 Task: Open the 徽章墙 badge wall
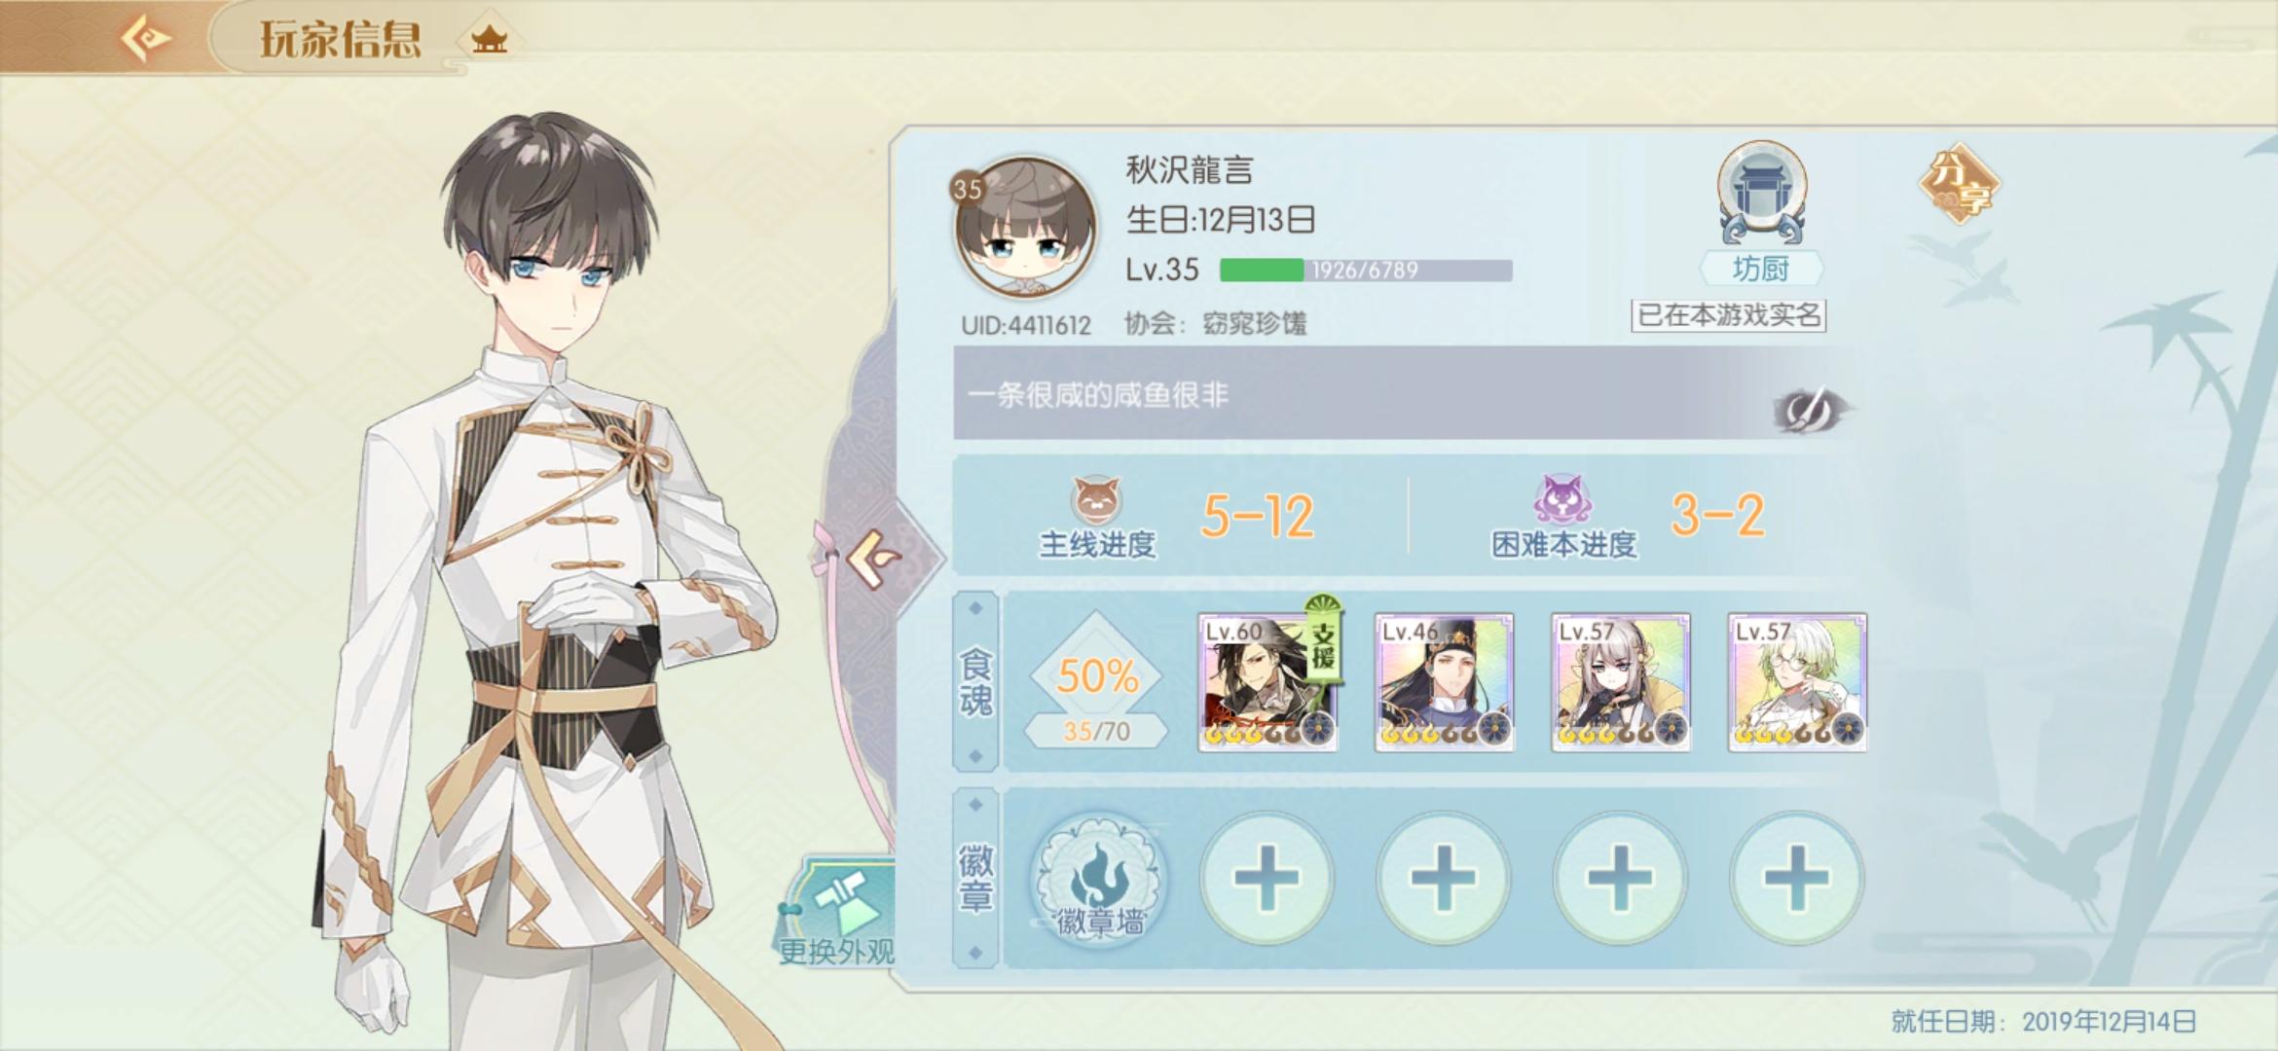click(x=1098, y=879)
